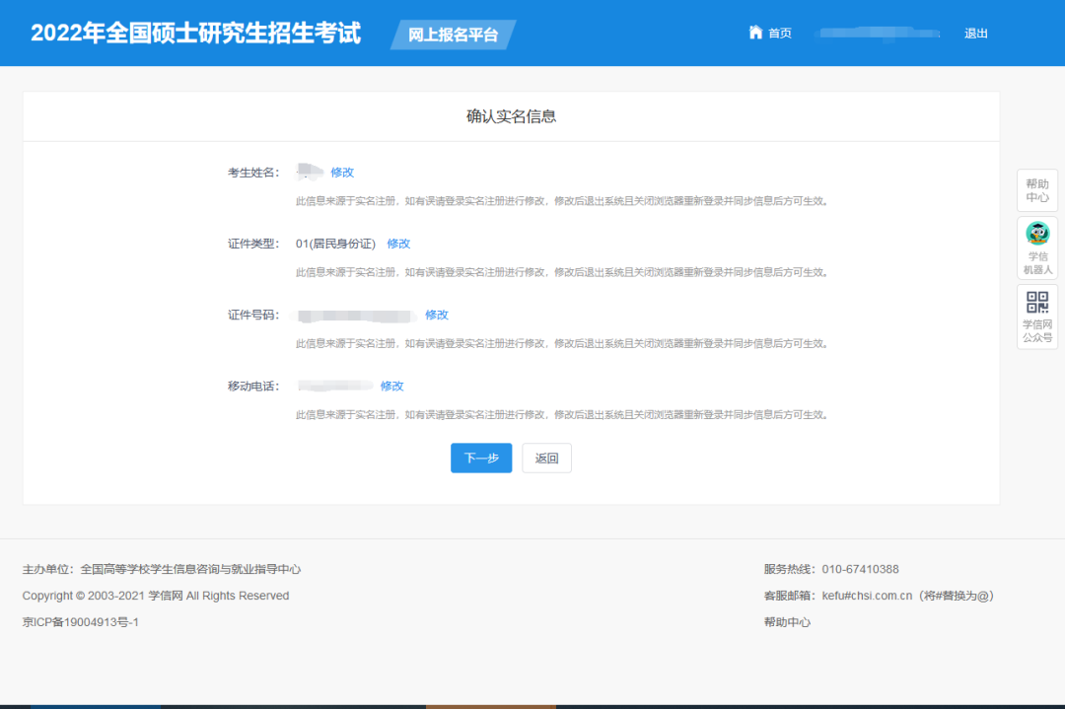
Task: Click 退出 to log out
Action: click(975, 33)
